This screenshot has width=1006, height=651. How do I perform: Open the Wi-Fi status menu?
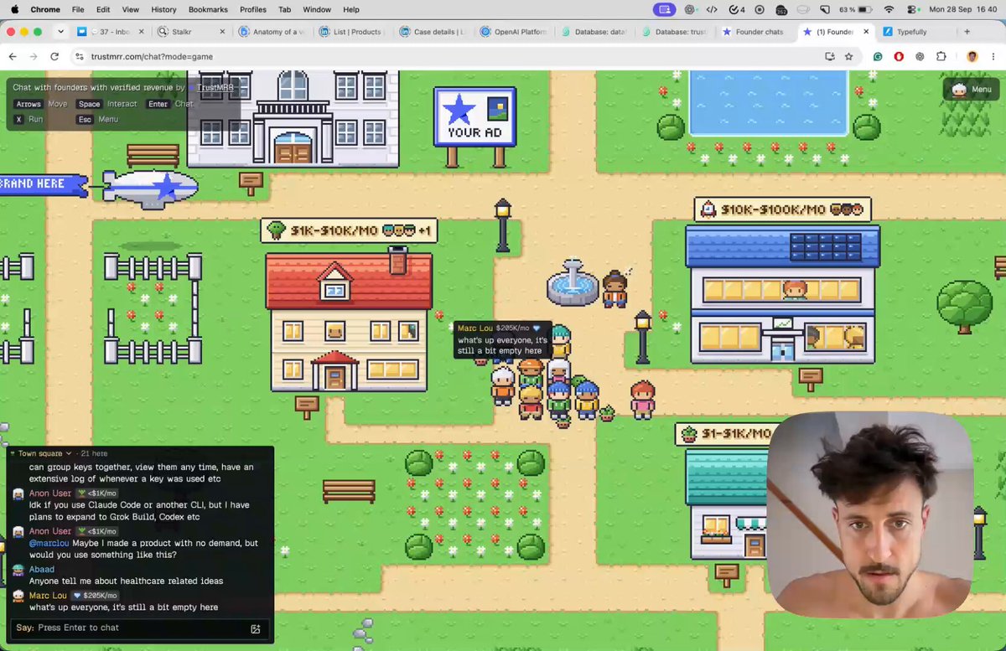point(889,9)
